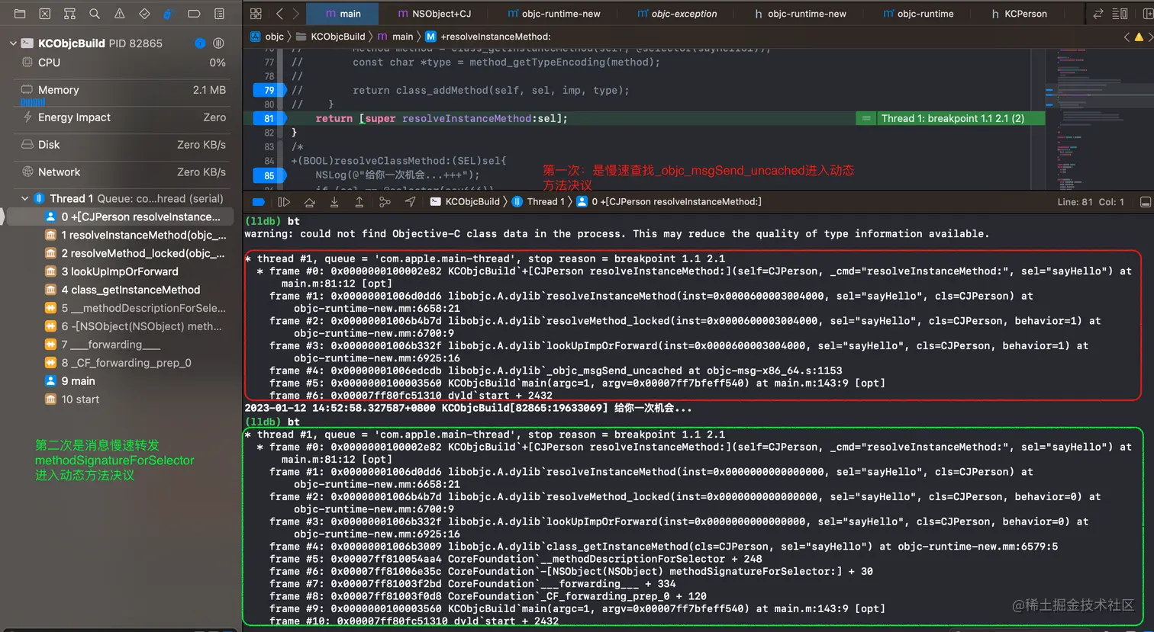Step out of the current function
This screenshot has height=632, width=1154.
(x=359, y=202)
